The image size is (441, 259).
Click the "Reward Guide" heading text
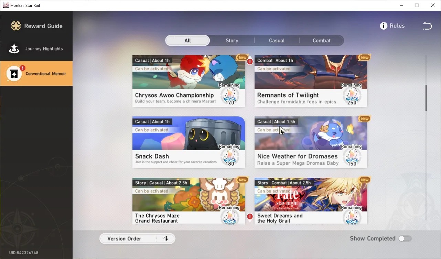(x=43, y=26)
